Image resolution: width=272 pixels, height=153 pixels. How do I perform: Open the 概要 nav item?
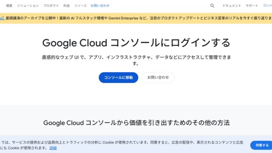click(9, 6)
